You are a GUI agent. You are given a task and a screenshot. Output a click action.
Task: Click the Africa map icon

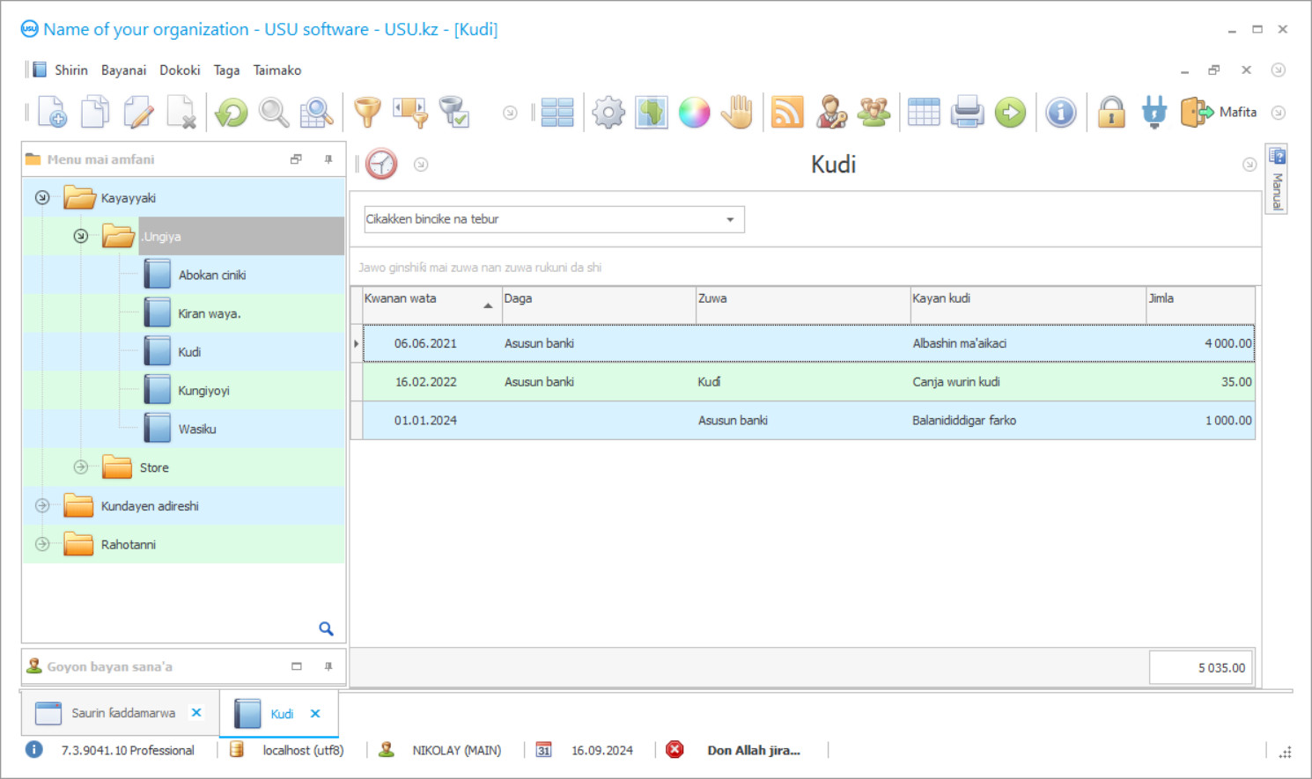coord(652,113)
